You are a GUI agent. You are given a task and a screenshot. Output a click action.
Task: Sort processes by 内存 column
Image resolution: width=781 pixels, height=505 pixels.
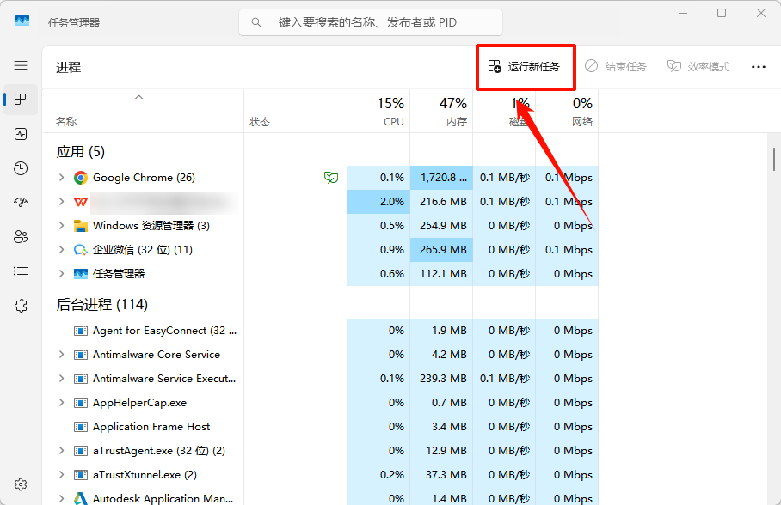point(441,112)
